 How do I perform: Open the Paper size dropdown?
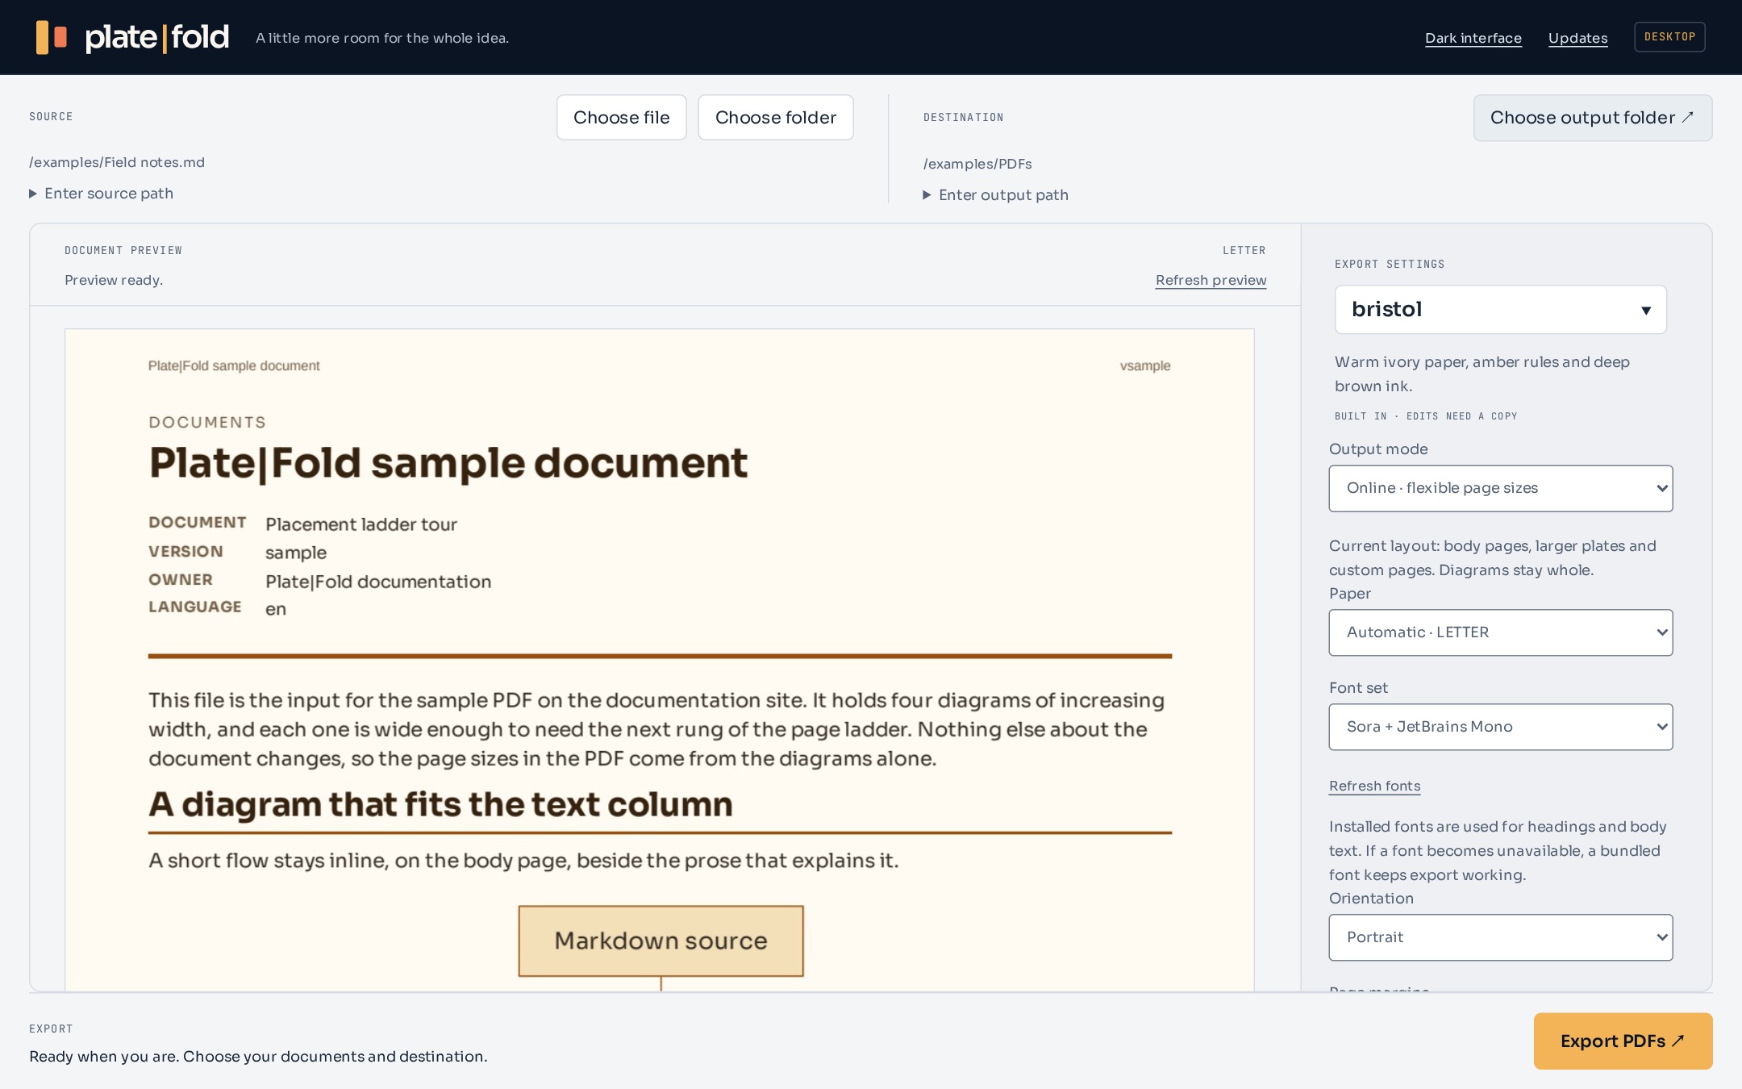coord(1500,632)
